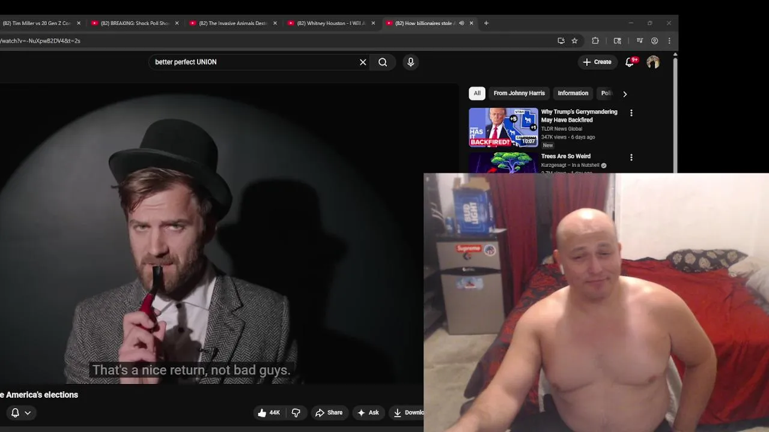The height and width of the screenshot is (432, 769).
Task: Open the channel notification bell dropdown
Action: tap(20, 413)
